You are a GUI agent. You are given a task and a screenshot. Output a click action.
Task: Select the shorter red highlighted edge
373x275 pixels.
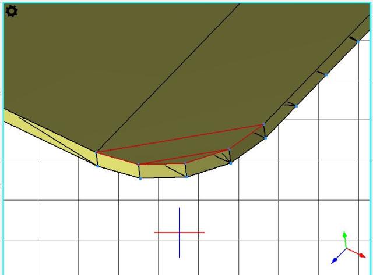tap(184, 157)
